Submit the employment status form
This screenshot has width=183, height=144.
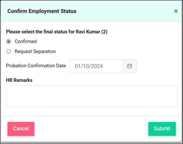click(162, 129)
